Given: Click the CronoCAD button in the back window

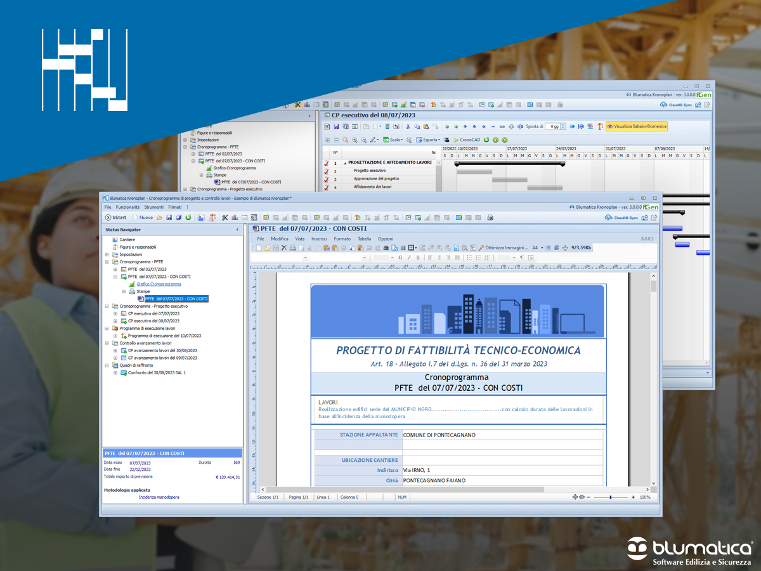Looking at the screenshot, I should pyautogui.click(x=466, y=140).
